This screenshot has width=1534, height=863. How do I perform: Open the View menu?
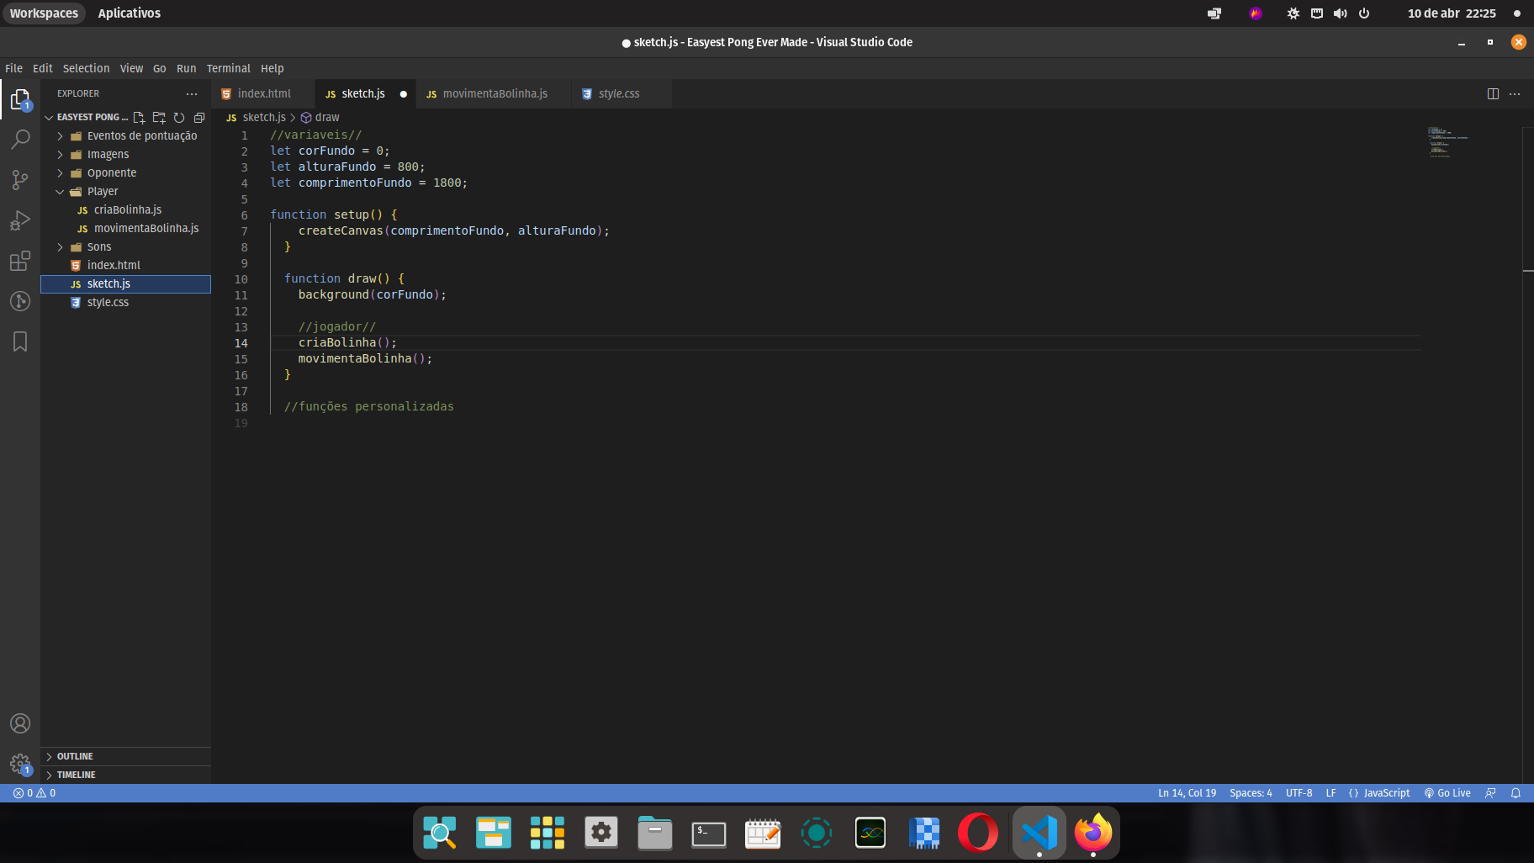[131, 69]
